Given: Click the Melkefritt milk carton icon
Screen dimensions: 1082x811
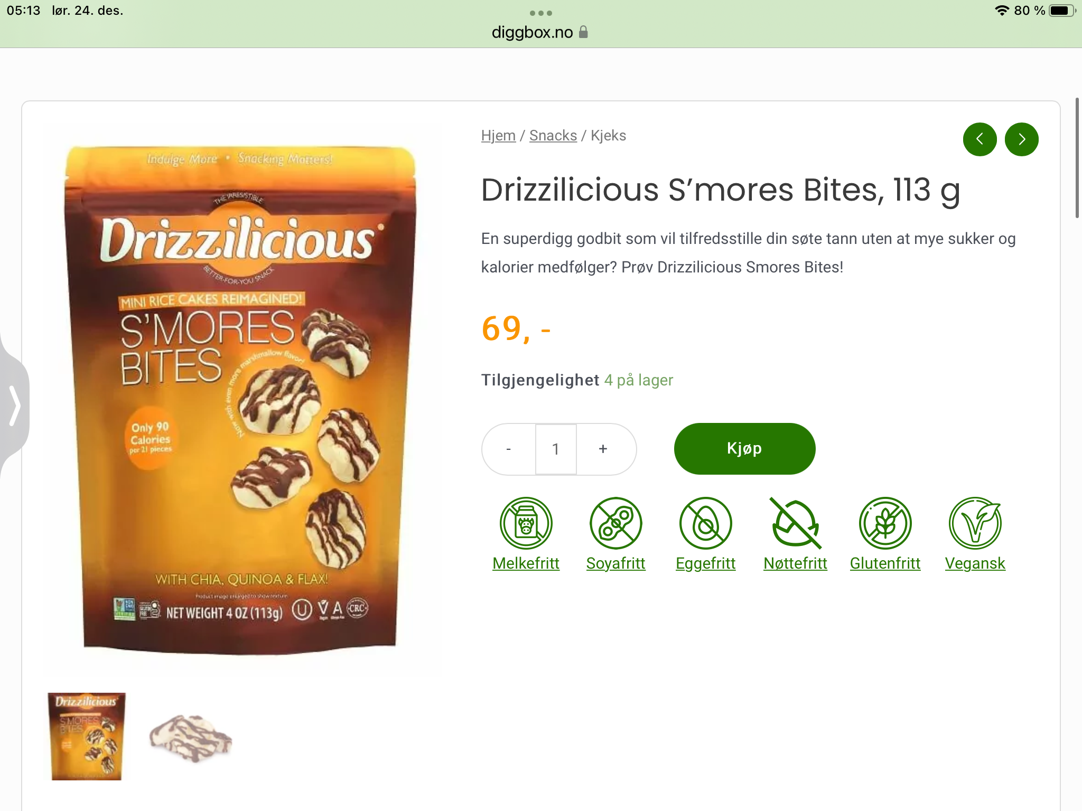Looking at the screenshot, I should [x=526, y=523].
